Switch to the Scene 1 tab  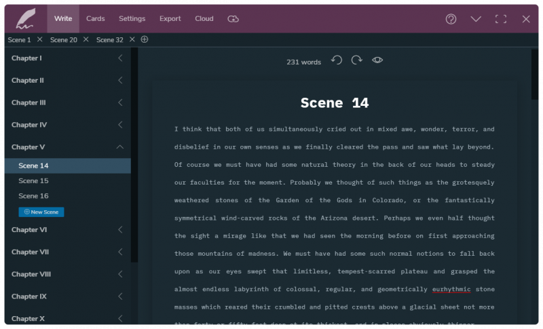click(19, 40)
